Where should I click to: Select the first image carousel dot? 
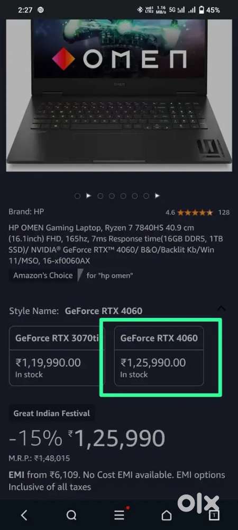point(78,196)
